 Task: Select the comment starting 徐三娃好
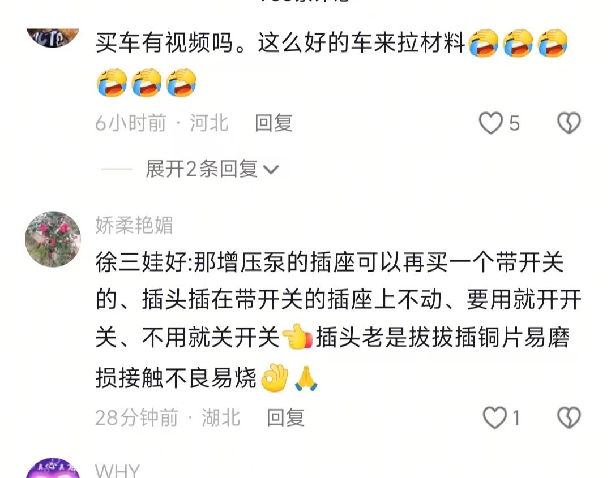click(338, 319)
